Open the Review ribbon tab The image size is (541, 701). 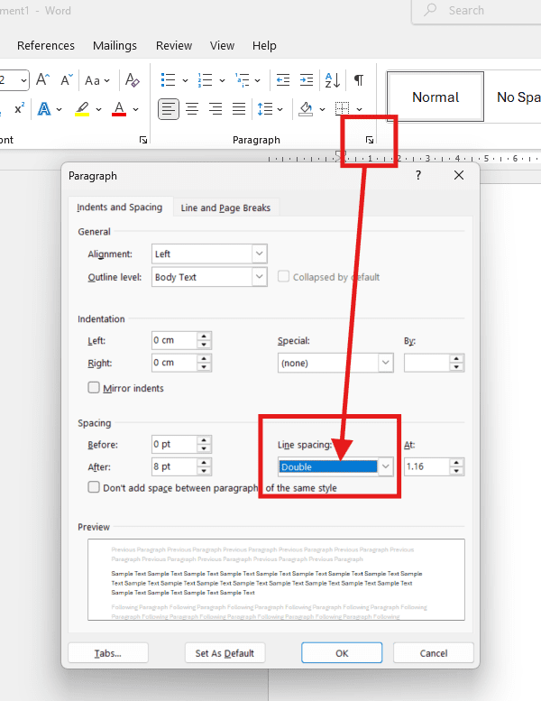pyautogui.click(x=174, y=46)
